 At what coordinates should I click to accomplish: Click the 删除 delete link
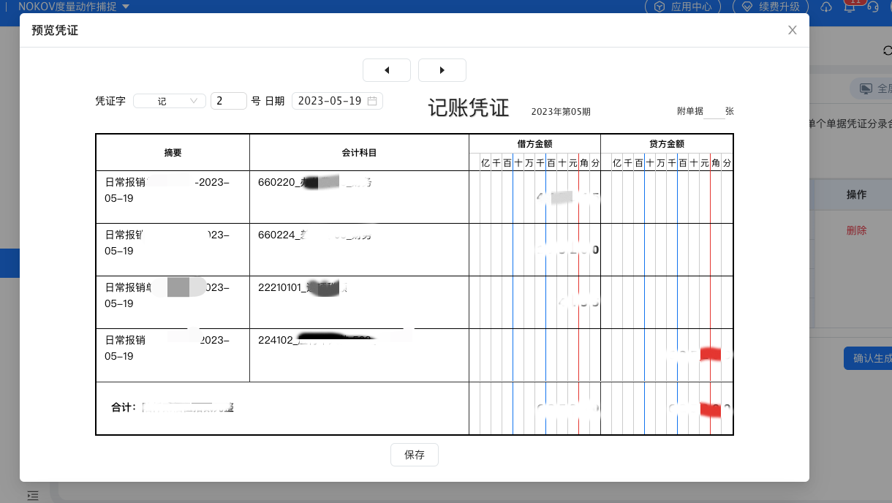click(855, 230)
